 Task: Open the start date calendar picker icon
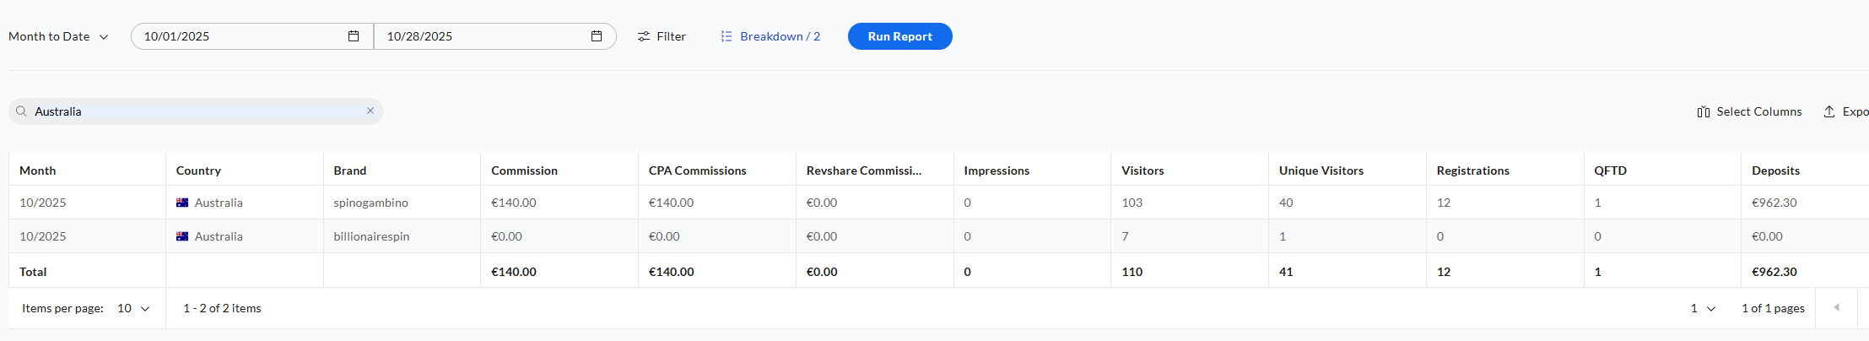[x=354, y=36]
